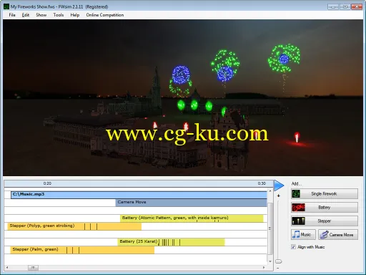
Task: Toggle the Align with Music checkbox
Action: coord(293,247)
